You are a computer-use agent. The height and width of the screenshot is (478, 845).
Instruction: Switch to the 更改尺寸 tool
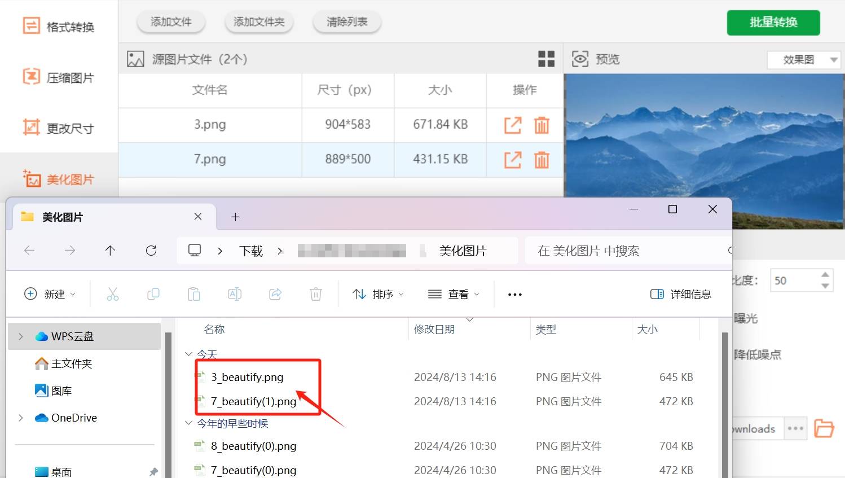coord(59,128)
